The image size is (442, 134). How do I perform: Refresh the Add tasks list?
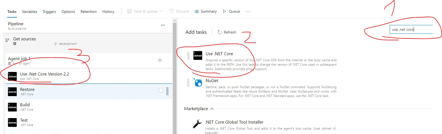point(227,32)
